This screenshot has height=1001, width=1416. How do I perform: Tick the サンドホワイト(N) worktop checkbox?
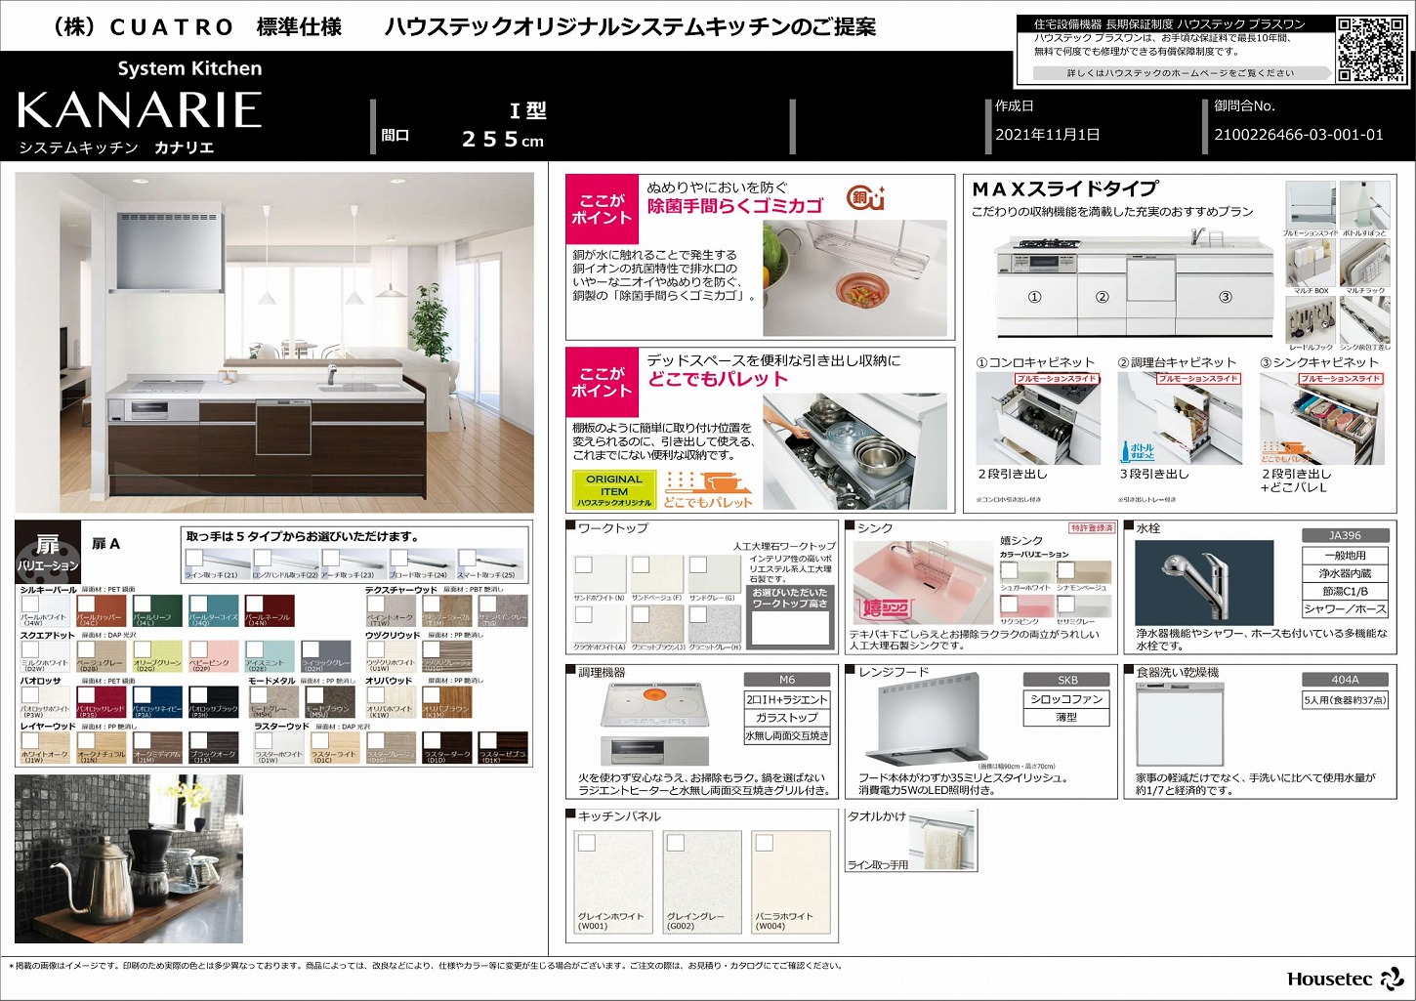point(584,564)
